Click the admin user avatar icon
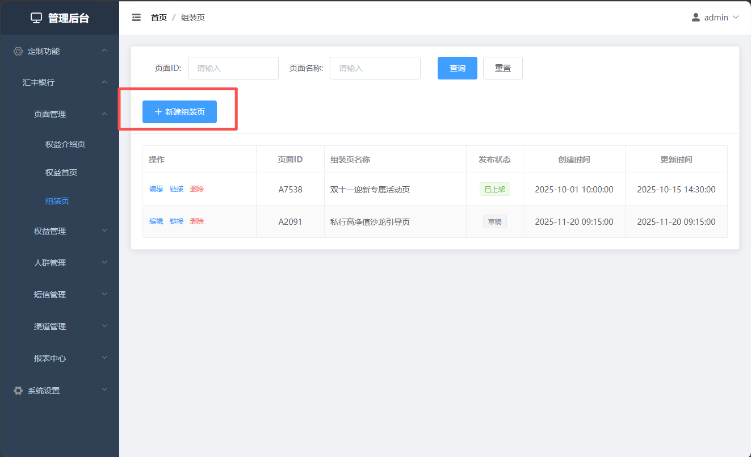Image resolution: width=751 pixels, height=457 pixels. point(696,18)
